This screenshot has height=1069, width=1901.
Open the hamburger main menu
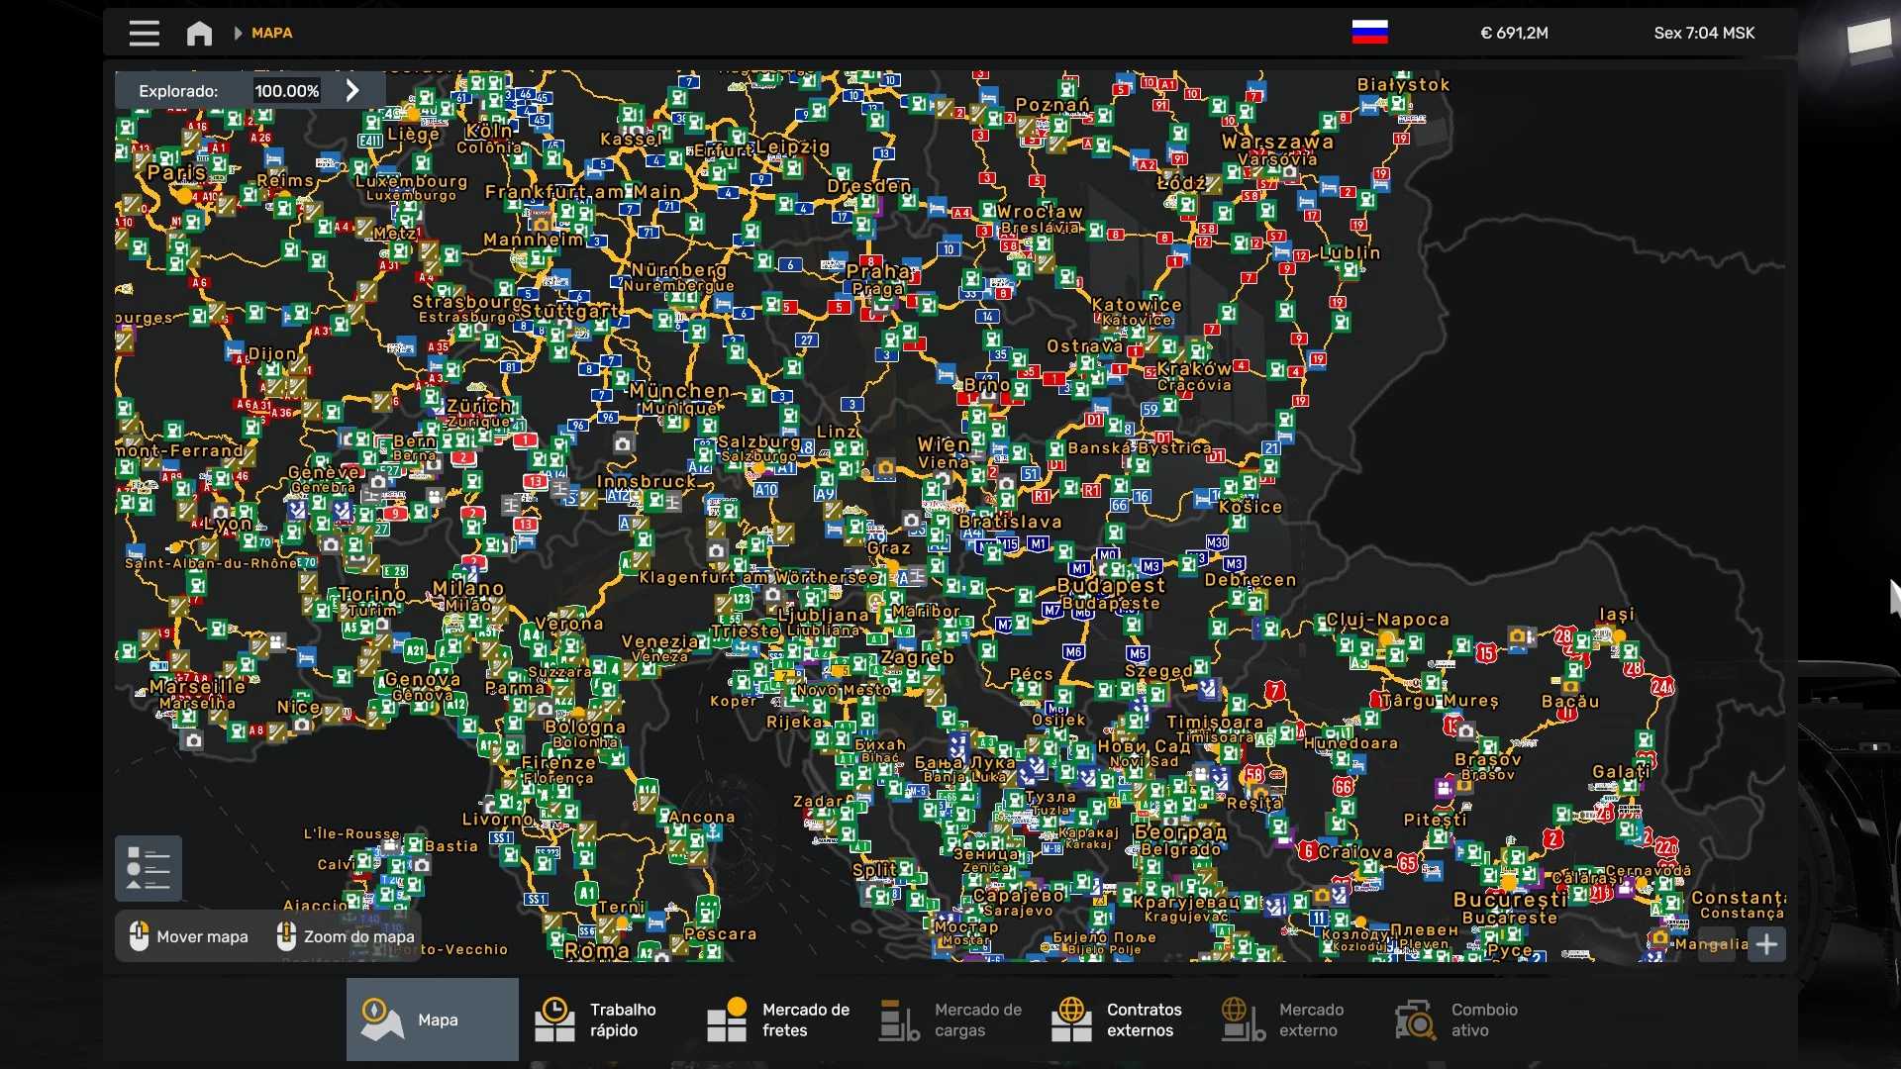[144, 33]
